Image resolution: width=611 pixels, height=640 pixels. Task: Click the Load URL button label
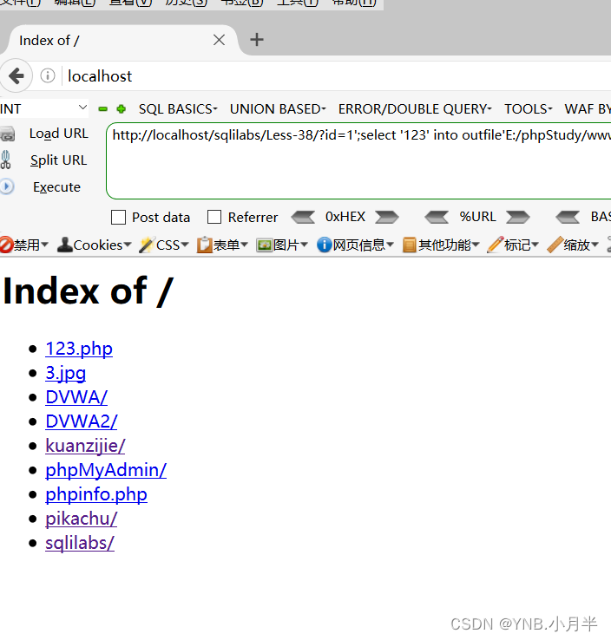(59, 134)
